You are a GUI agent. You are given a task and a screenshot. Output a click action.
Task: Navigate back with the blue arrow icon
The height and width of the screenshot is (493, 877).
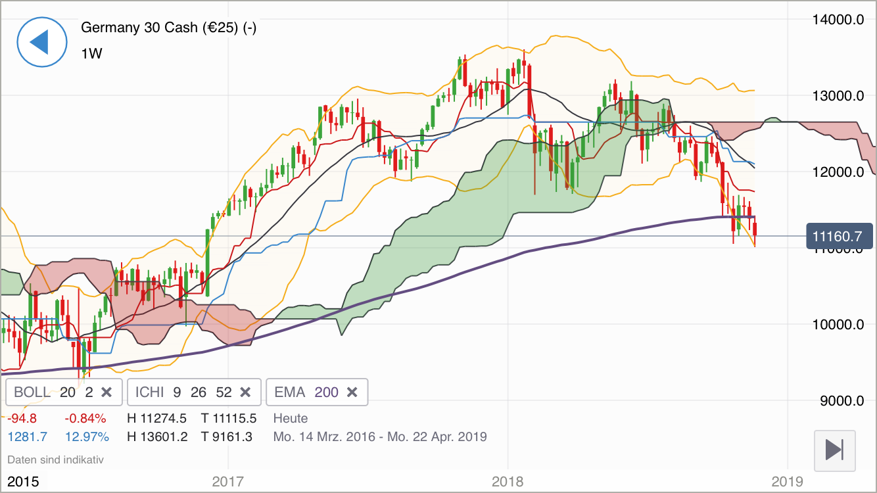(42, 42)
